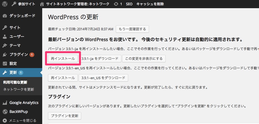Click キャッシュを削除 in admin bar

pyautogui.click(x=150, y=4)
